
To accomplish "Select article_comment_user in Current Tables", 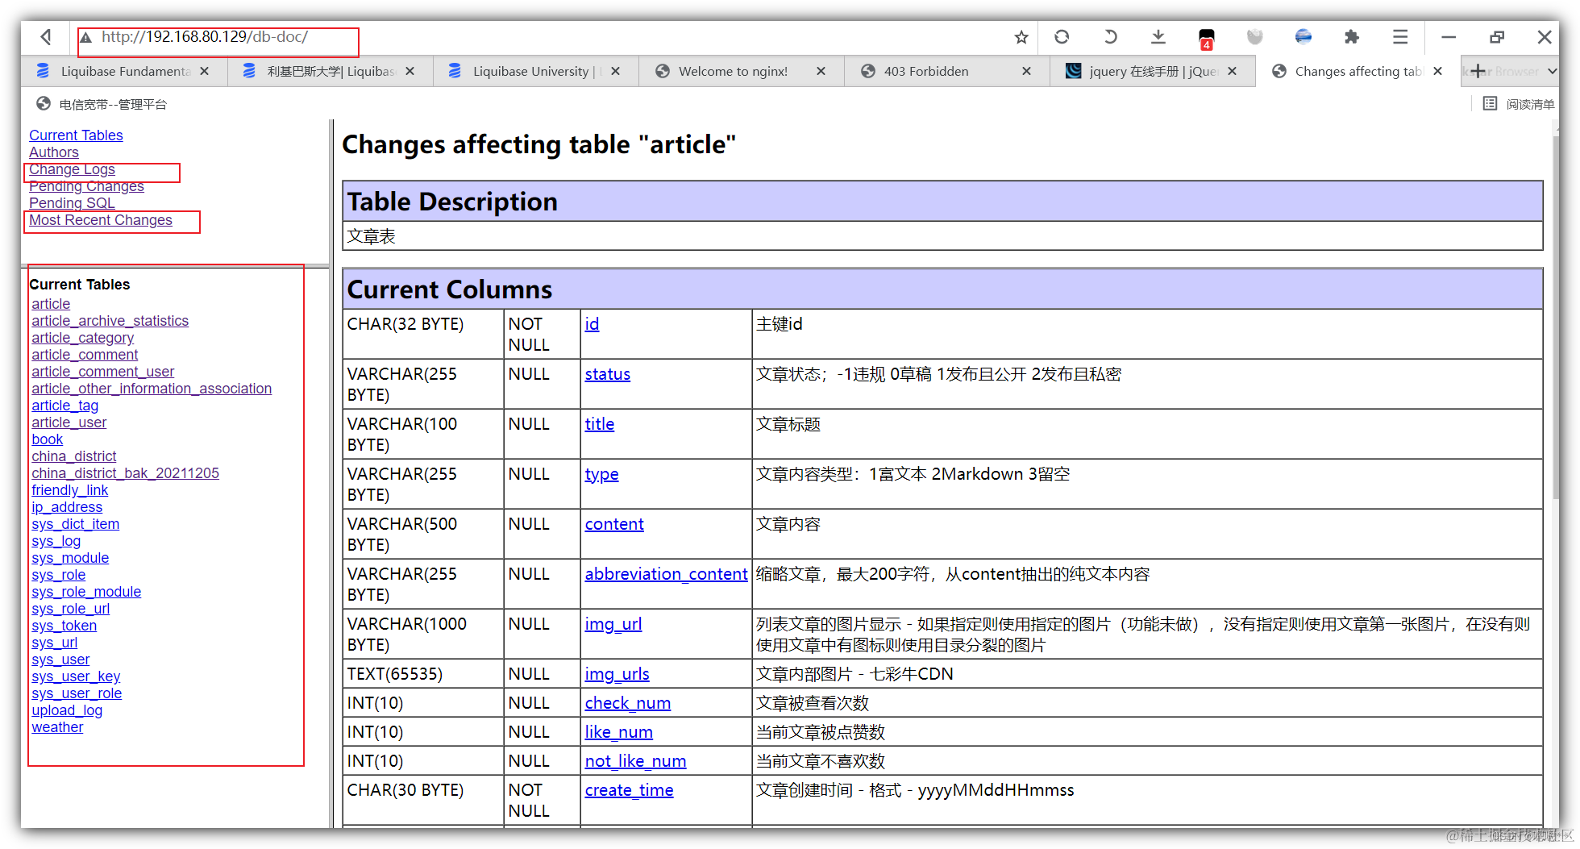I will [102, 372].
